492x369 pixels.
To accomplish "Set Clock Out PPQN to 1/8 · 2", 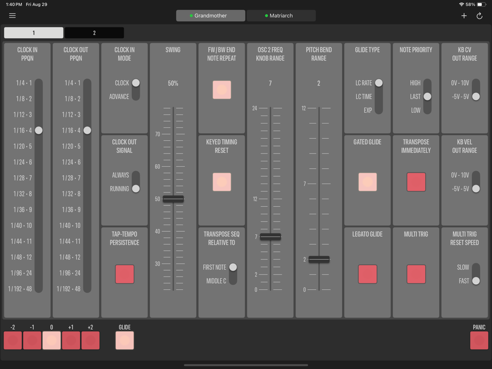I will click(72, 98).
